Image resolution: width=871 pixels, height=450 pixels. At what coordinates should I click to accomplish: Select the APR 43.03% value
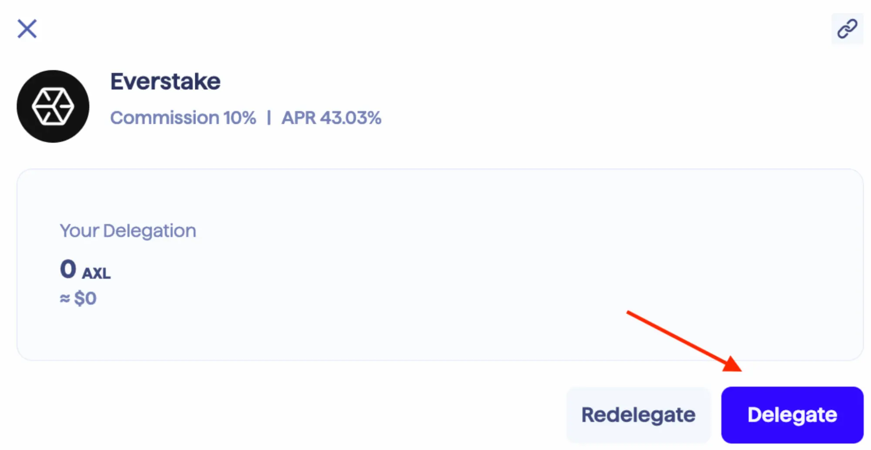pos(332,117)
